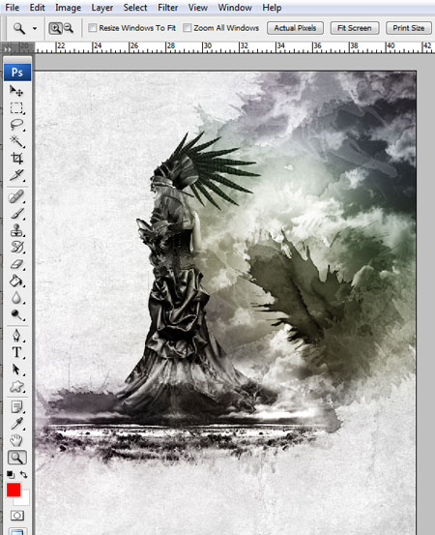Screen dimensions: 435x535
Task: Open the white background color swatch
Action: (25, 501)
